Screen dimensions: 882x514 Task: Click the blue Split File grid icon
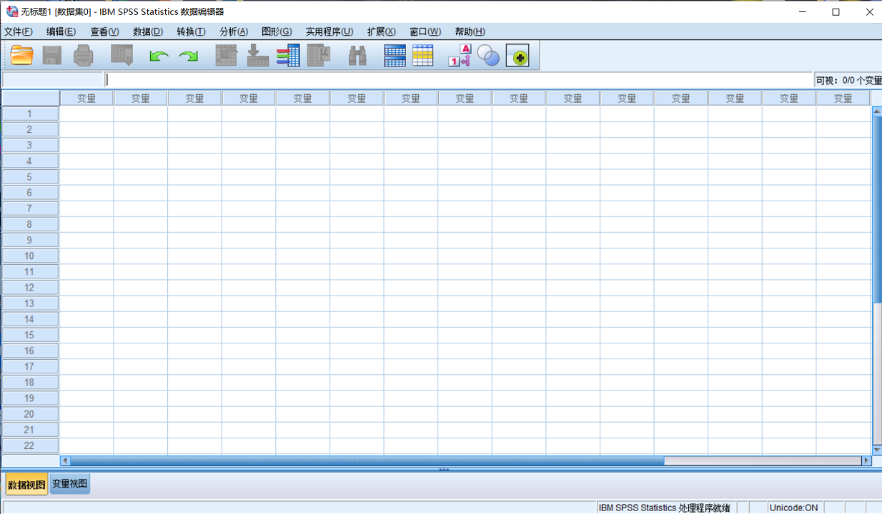click(395, 55)
